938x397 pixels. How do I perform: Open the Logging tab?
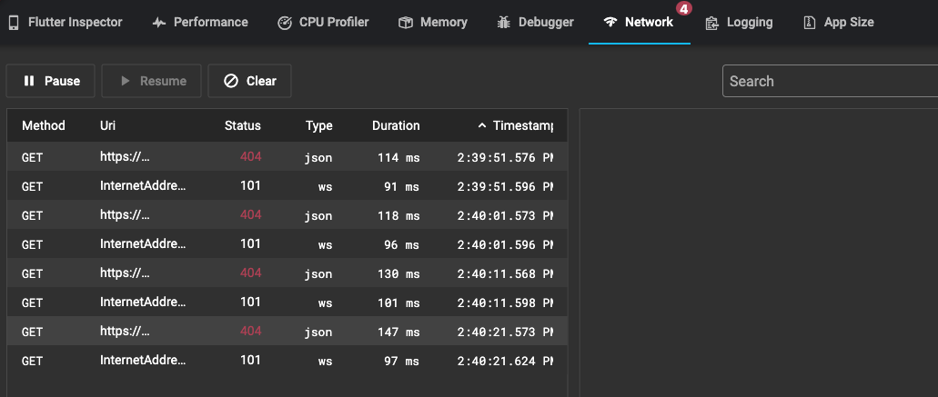tap(739, 22)
